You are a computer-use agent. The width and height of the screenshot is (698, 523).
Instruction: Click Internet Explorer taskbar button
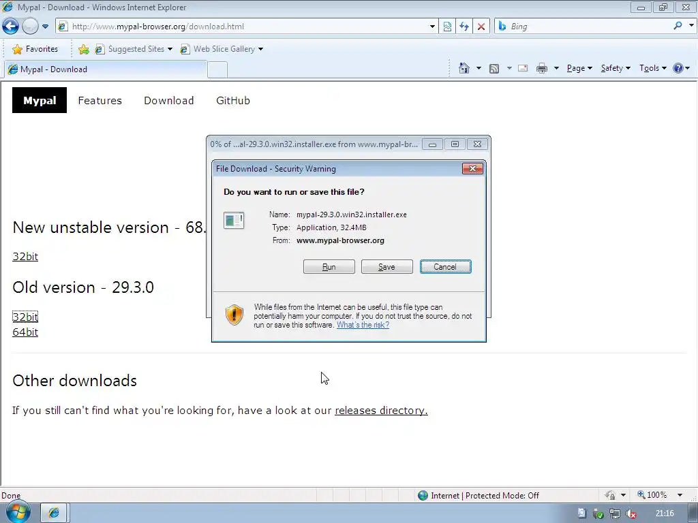point(54,513)
